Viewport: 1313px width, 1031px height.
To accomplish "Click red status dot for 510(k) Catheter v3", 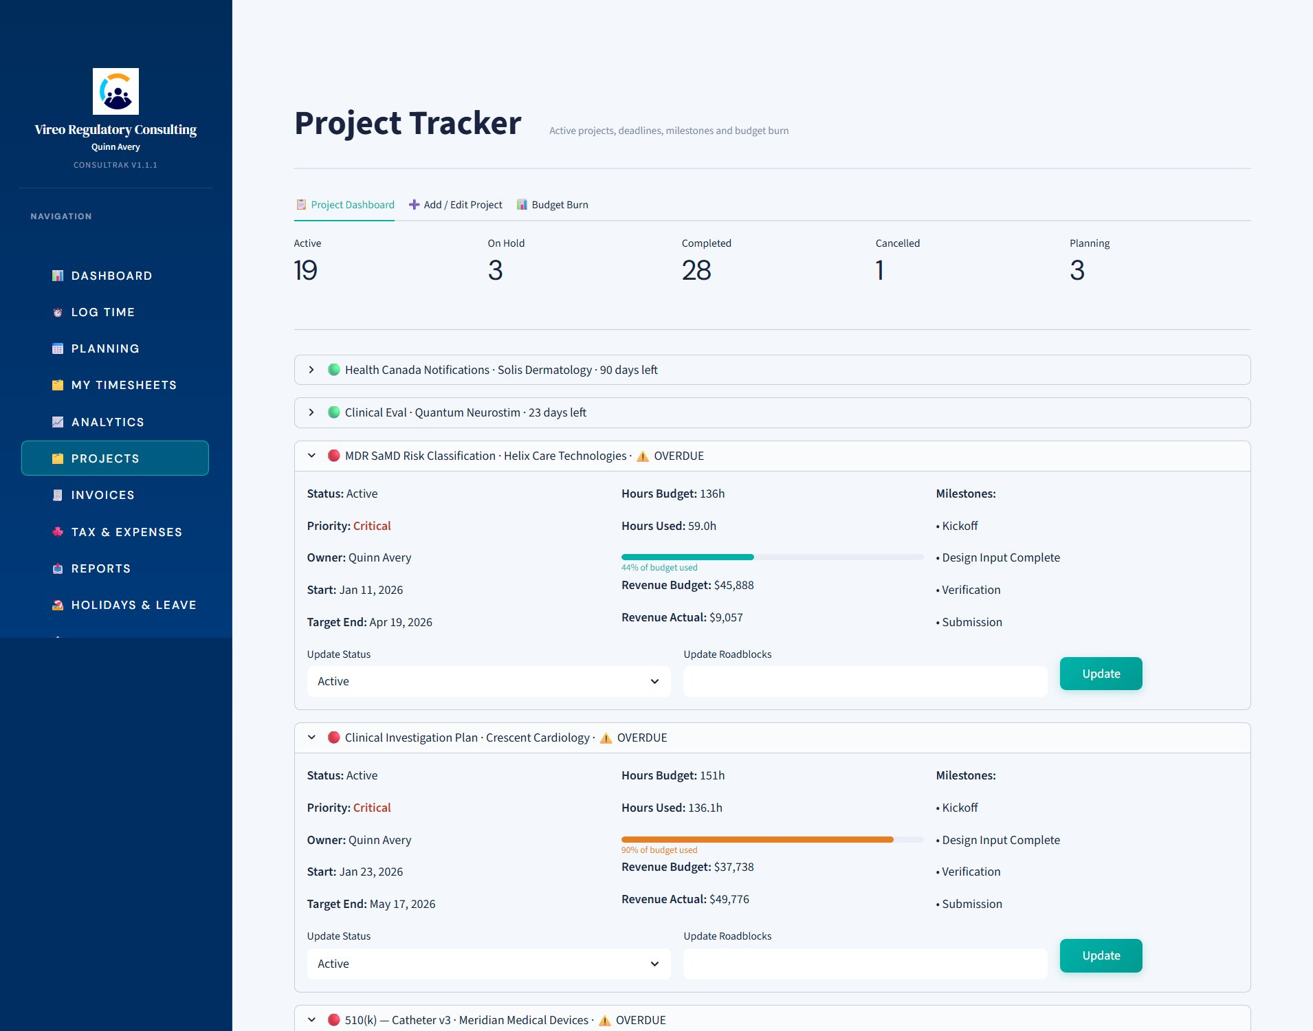I will pos(334,1020).
